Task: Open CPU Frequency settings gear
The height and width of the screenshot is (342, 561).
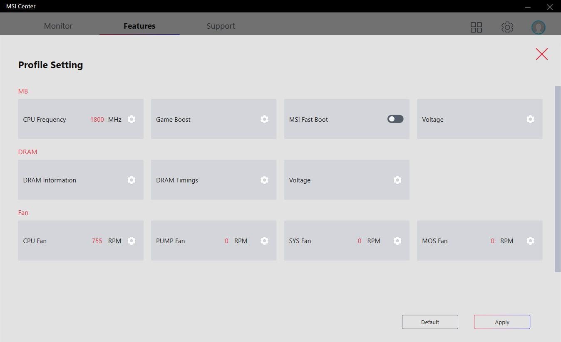Action: tap(132, 119)
